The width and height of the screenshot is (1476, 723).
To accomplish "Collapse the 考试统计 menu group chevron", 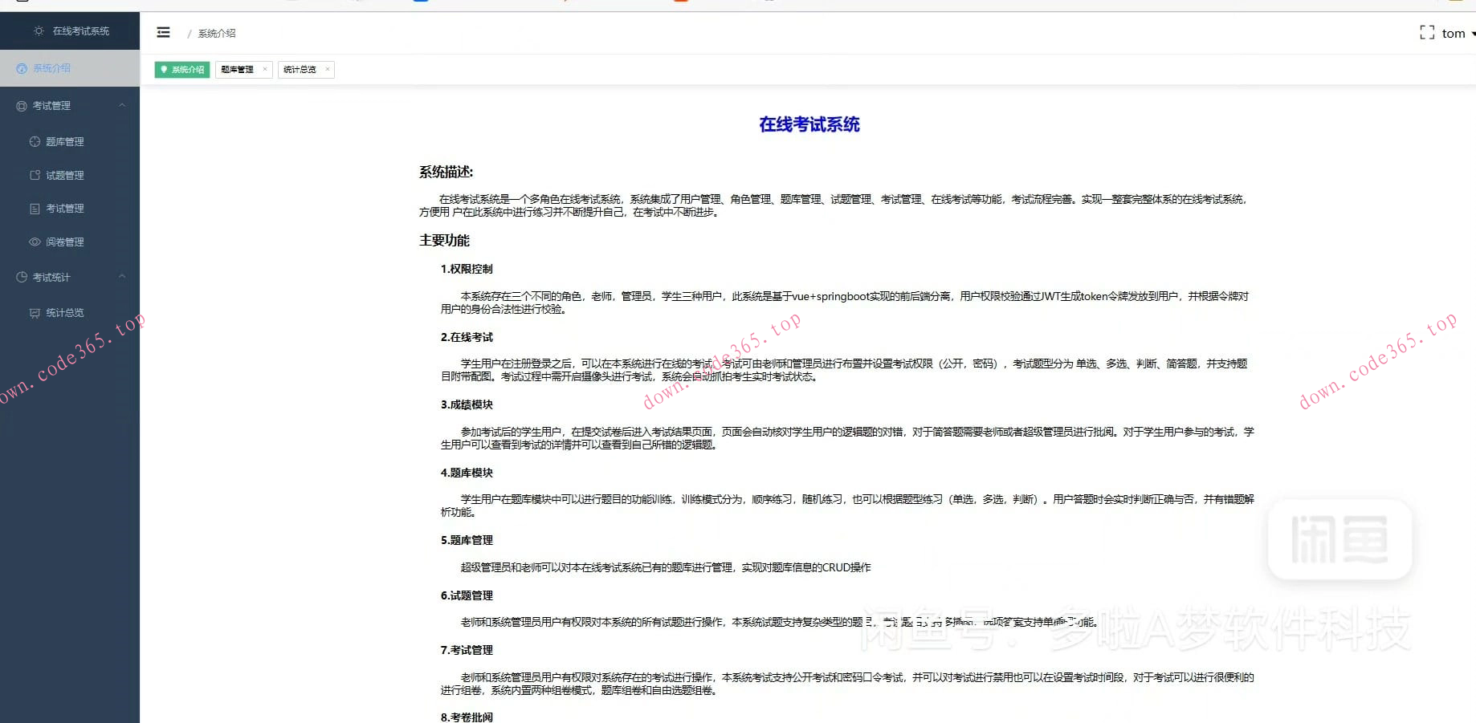I will [x=121, y=276].
